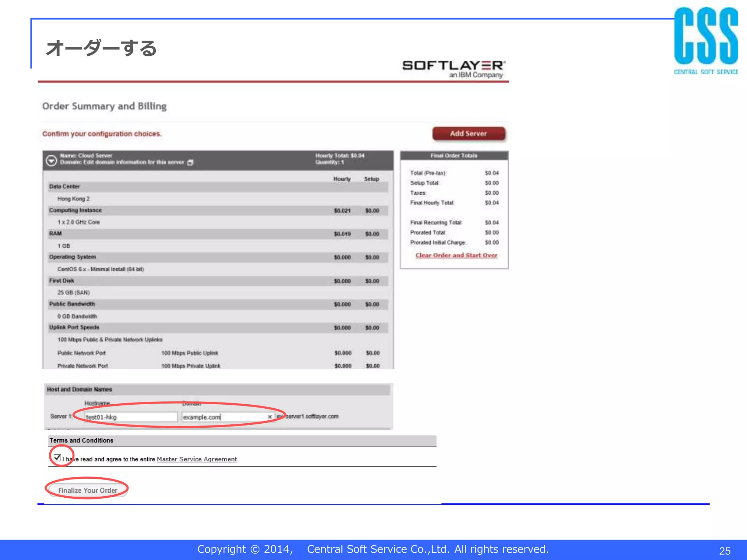Select the 25 GB (SAN) entry
Viewport: 747px width, 560px height.
tap(73, 292)
